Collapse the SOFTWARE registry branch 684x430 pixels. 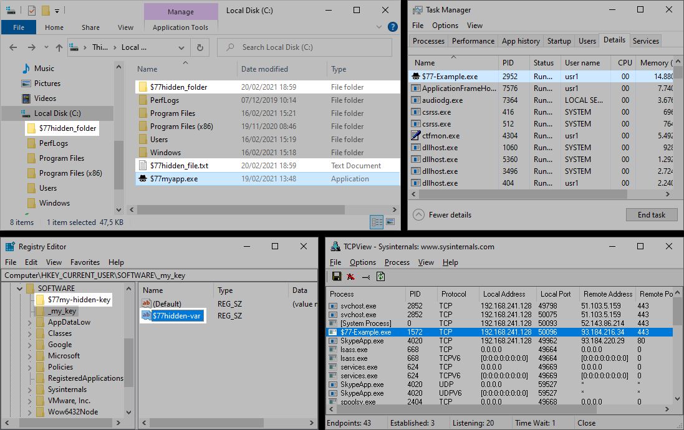[x=20, y=288]
